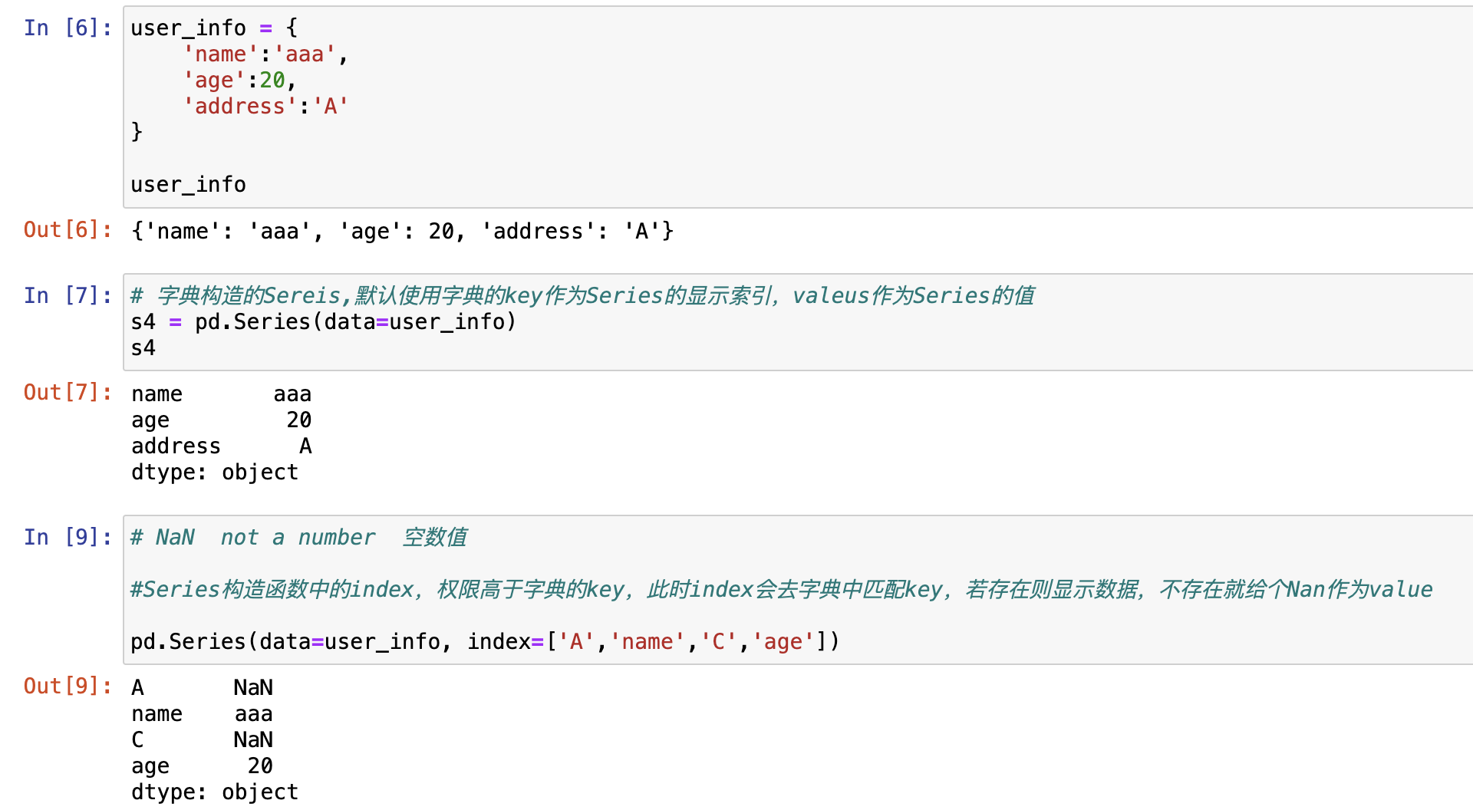Click the In [7] cell prompt
The image size is (1473, 810).
pyautogui.click(x=68, y=296)
